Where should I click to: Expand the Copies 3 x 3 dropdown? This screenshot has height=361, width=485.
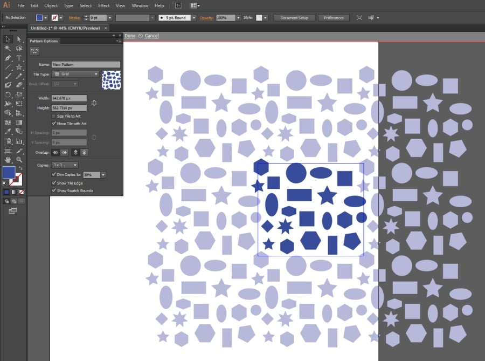tap(65, 165)
